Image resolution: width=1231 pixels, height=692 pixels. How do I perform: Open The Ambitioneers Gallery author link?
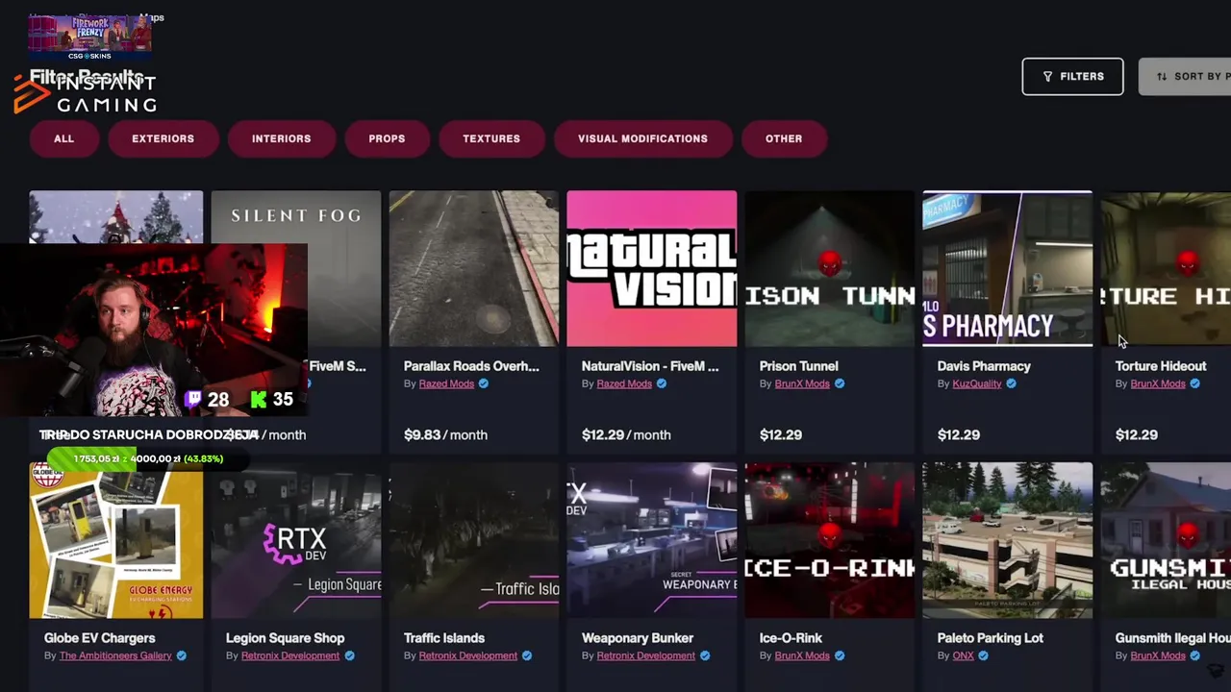click(115, 655)
